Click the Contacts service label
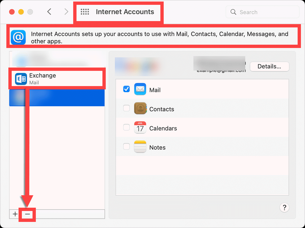 162,109
